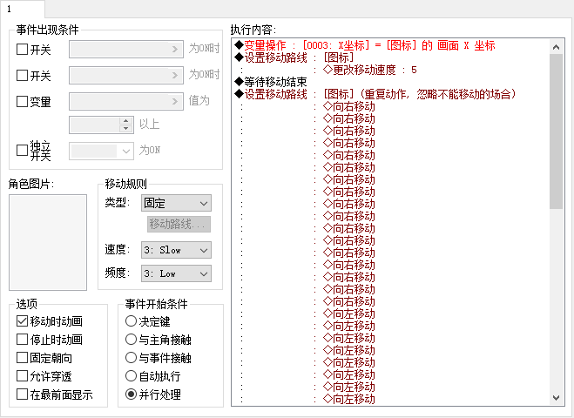This screenshot has height=418, width=574.
Task: Enable the 独立开关 condition checkbox
Action: 23,150
